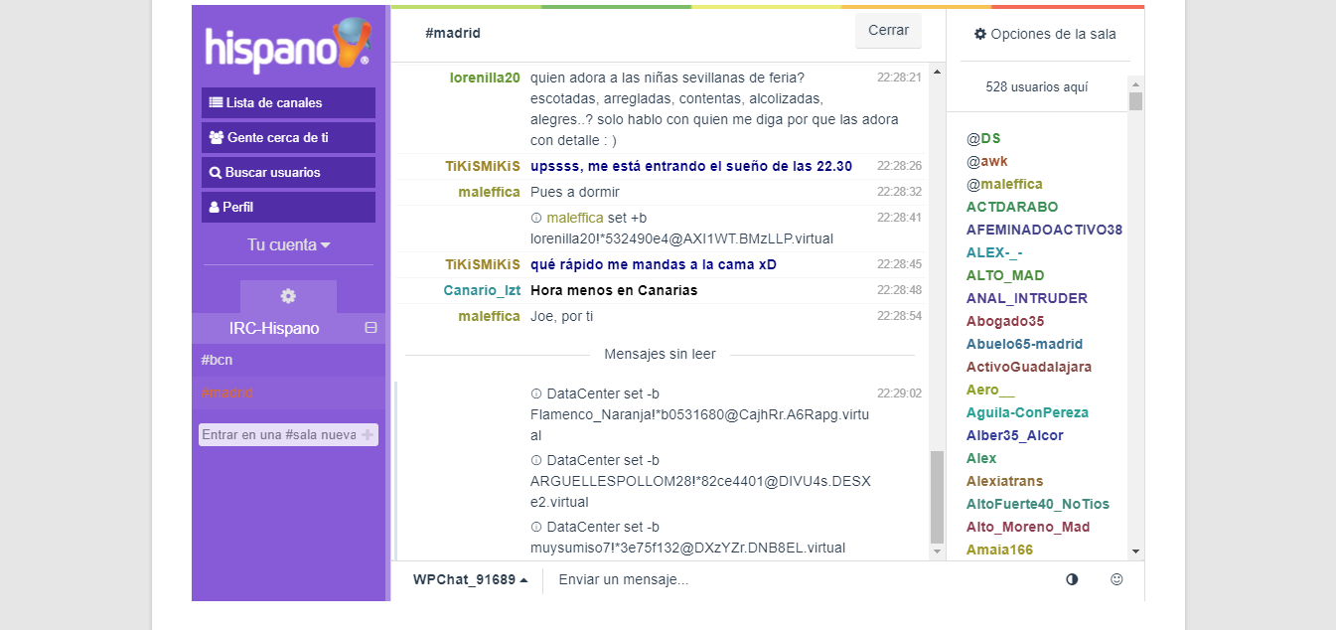
Task: Open Buscar usuarios
Action: [288, 172]
